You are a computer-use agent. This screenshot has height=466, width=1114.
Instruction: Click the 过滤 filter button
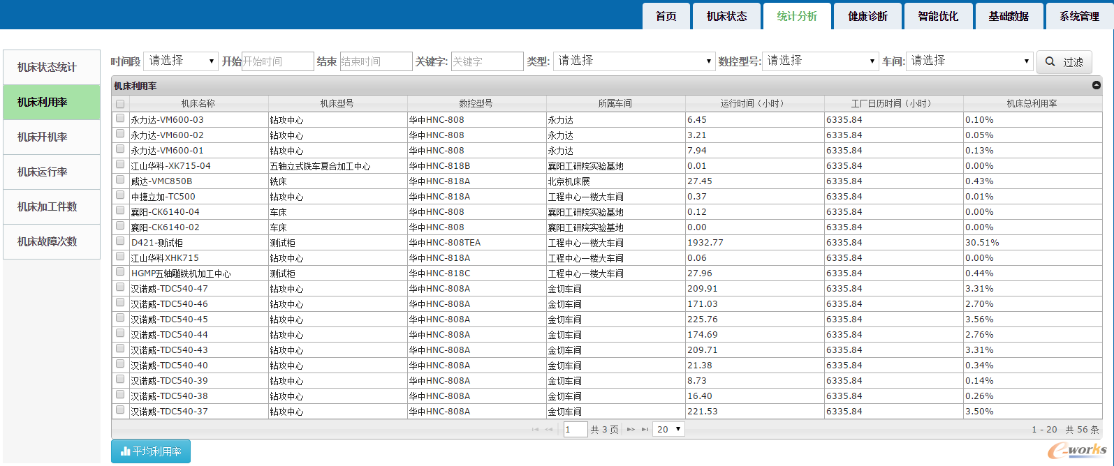[x=1064, y=62]
